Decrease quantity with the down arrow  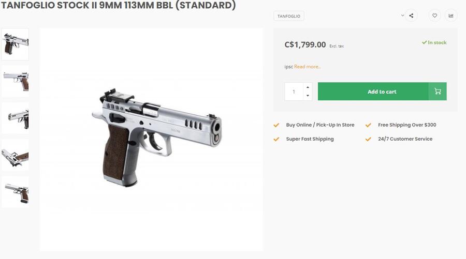308,96
